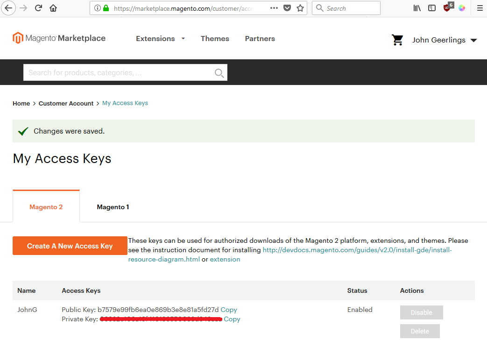Bookmark this page with the star icon
This screenshot has height=347, width=487.
[x=300, y=8]
